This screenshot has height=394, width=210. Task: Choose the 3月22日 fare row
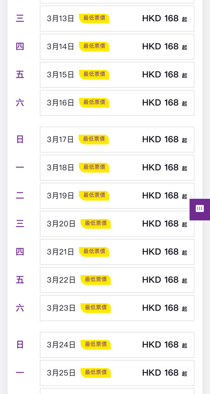click(x=117, y=280)
